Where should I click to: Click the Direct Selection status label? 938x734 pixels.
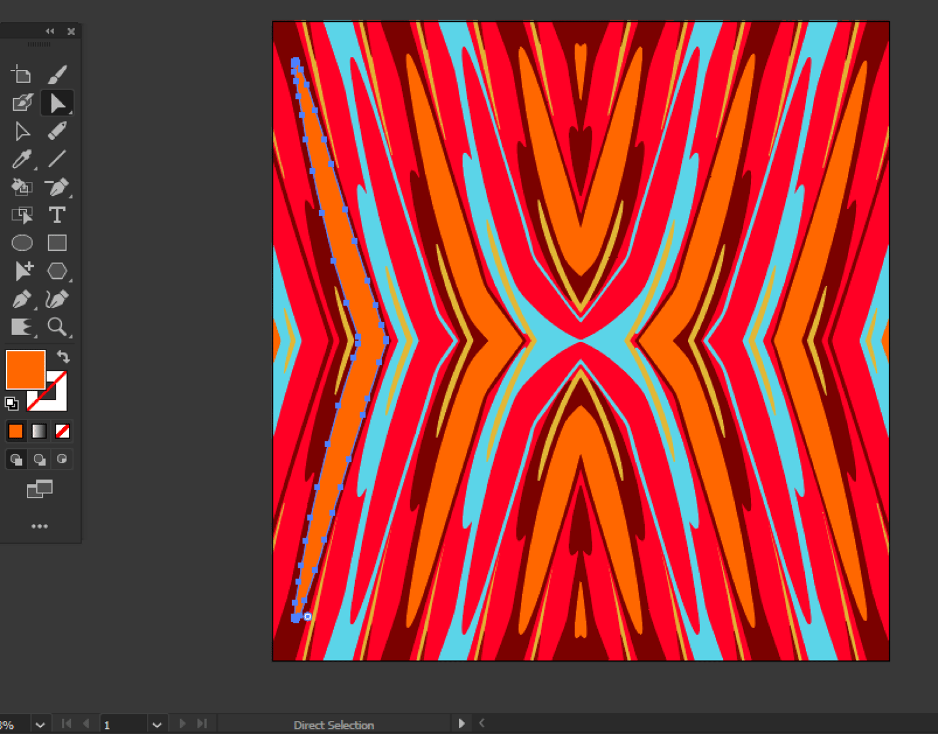[333, 724]
